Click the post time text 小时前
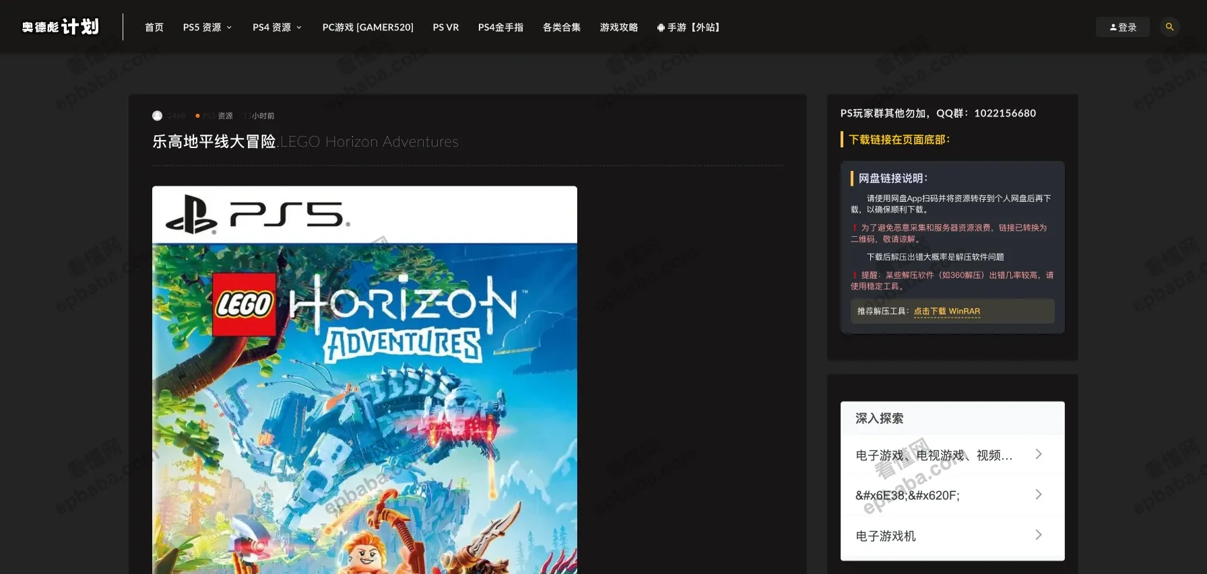1207x574 pixels. 259,116
